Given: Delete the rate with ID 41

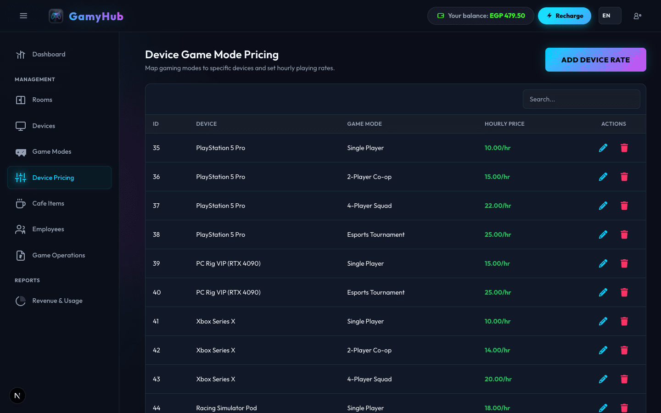Looking at the screenshot, I should click(624, 321).
